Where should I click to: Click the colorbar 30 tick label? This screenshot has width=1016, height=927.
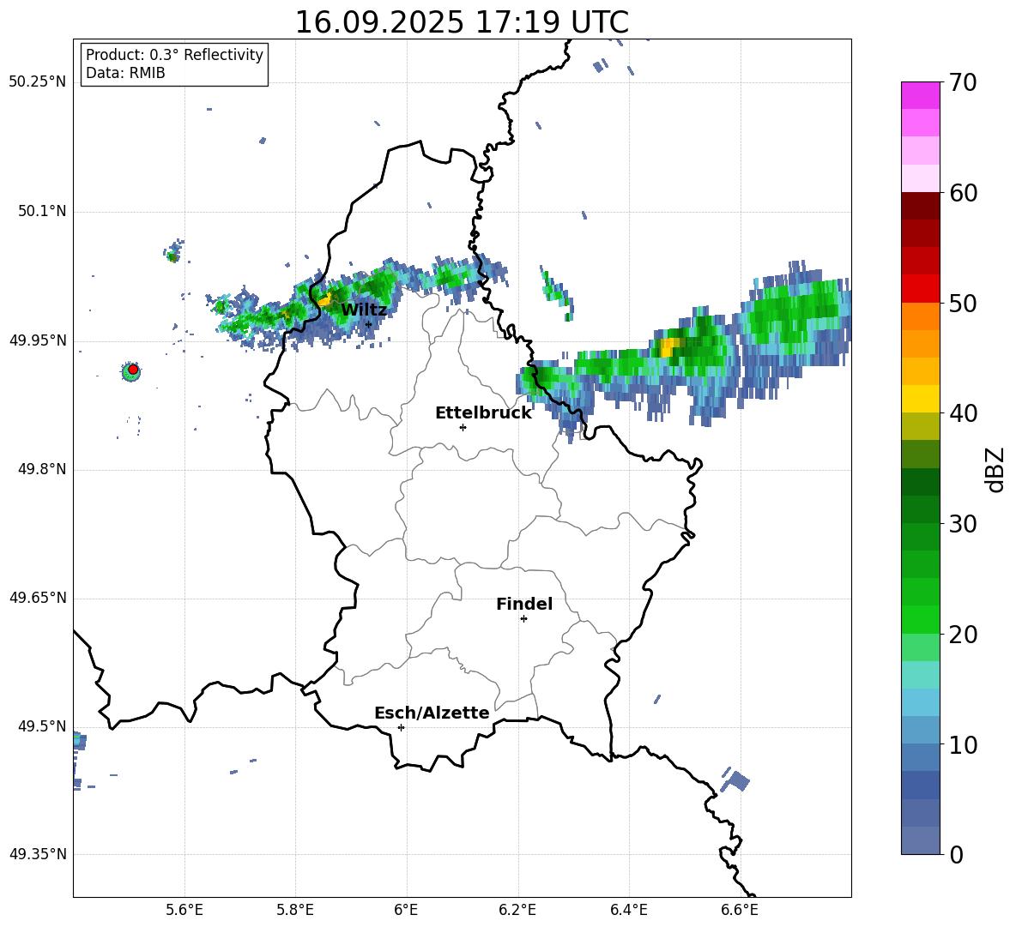[963, 524]
